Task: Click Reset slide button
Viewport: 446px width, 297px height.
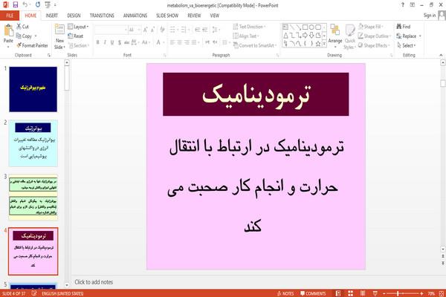Action: [75, 36]
